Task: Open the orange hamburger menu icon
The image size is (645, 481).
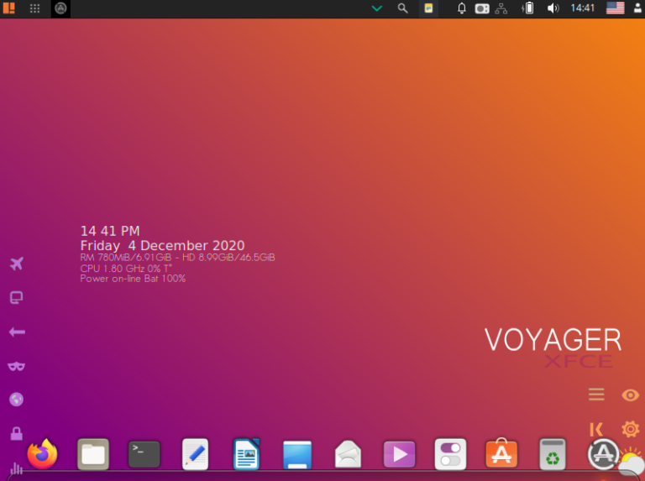Action: point(596,395)
